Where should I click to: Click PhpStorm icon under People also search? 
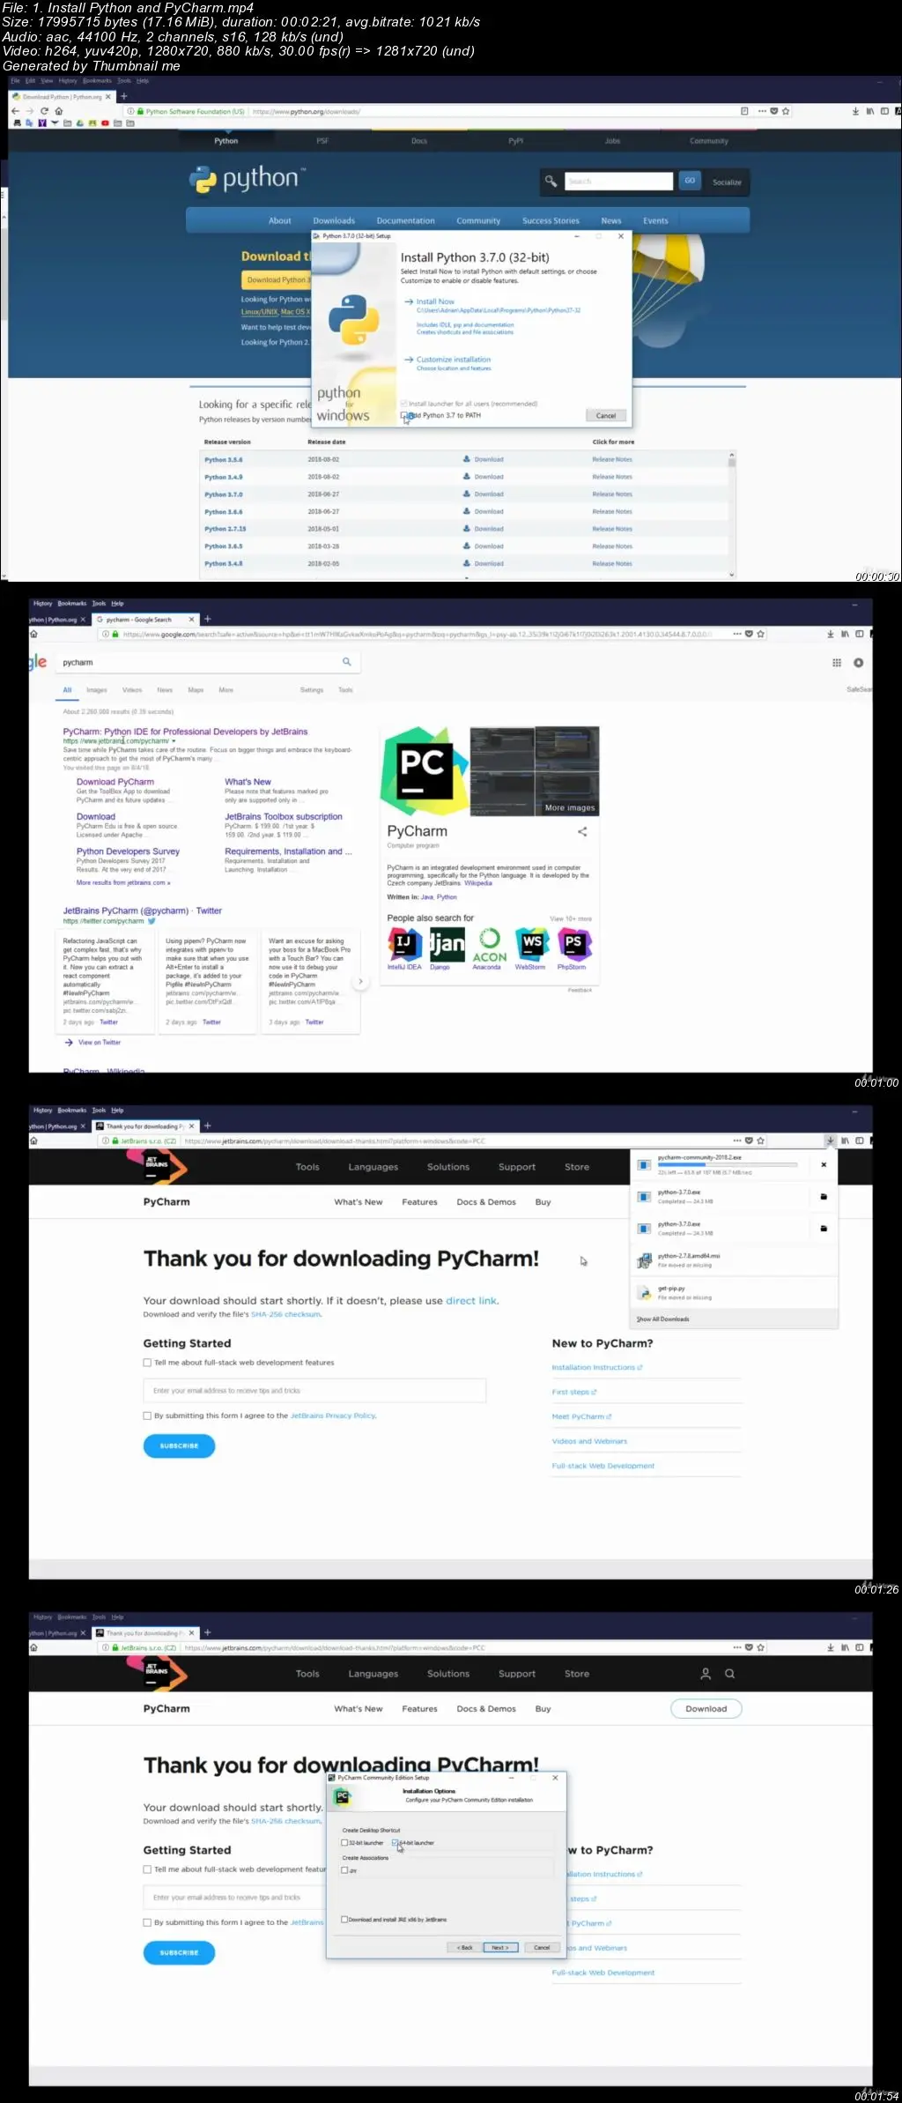pyautogui.click(x=573, y=944)
